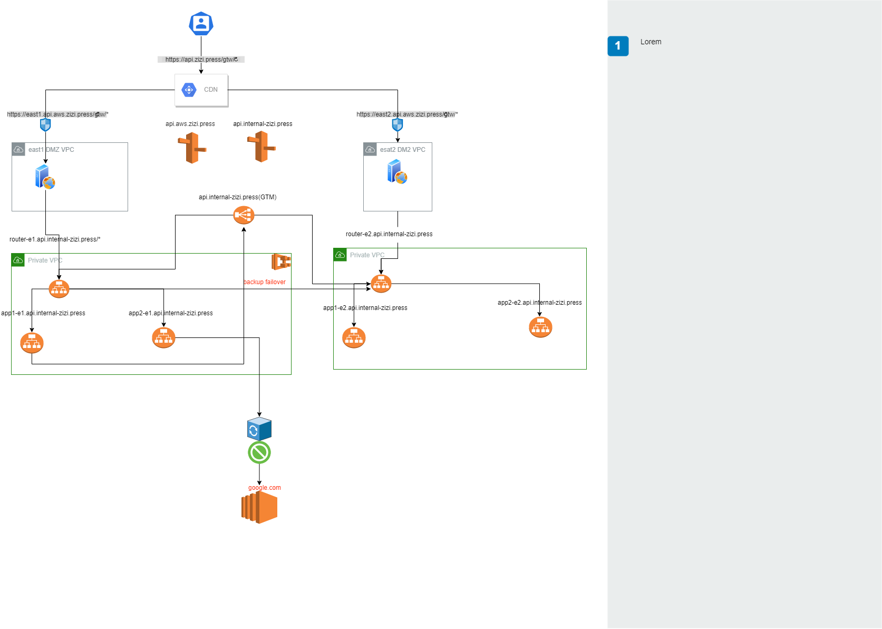Click the app2-e1.api.internal-zizi.press label
Viewport: 882px width, 629px height.
pyautogui.click(x=171, y=313)
